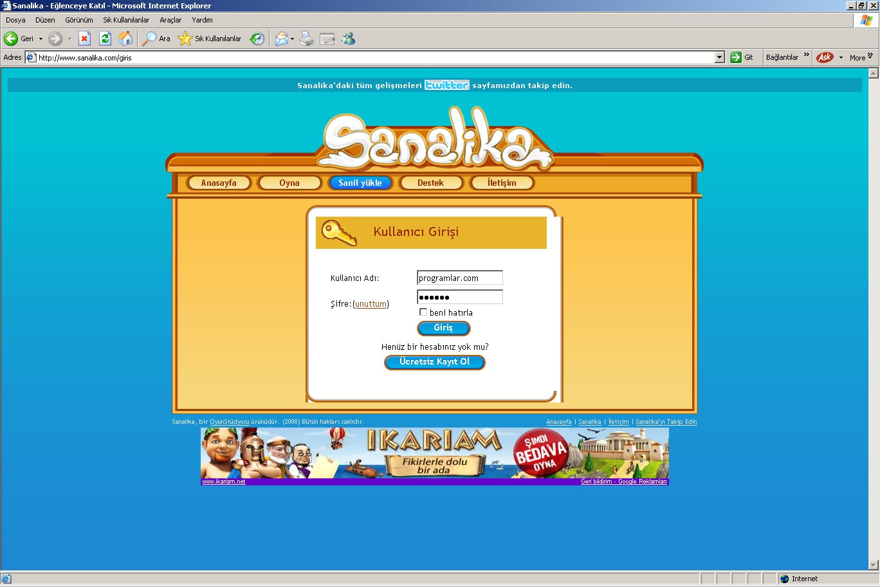The height and width of the screenshot is (587, 880).
Task: Expand the More toolbar chevron
Action: point(870,55)
